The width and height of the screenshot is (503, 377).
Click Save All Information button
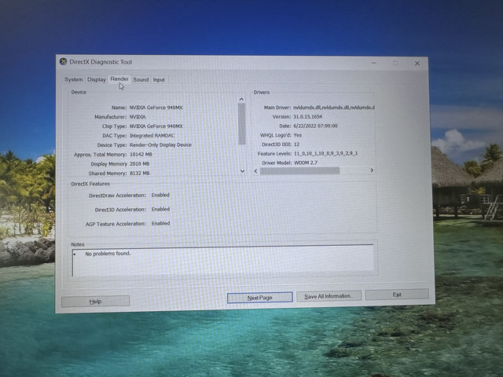pyautogui.click(x=329, y=296)
